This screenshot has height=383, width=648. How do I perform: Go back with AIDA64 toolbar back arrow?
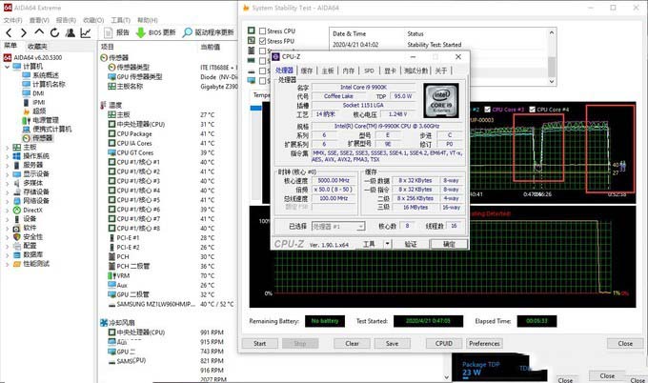9,32
